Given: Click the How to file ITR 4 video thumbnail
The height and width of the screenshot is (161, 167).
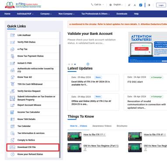Looking at the screenshot, I should pos(135,137).
